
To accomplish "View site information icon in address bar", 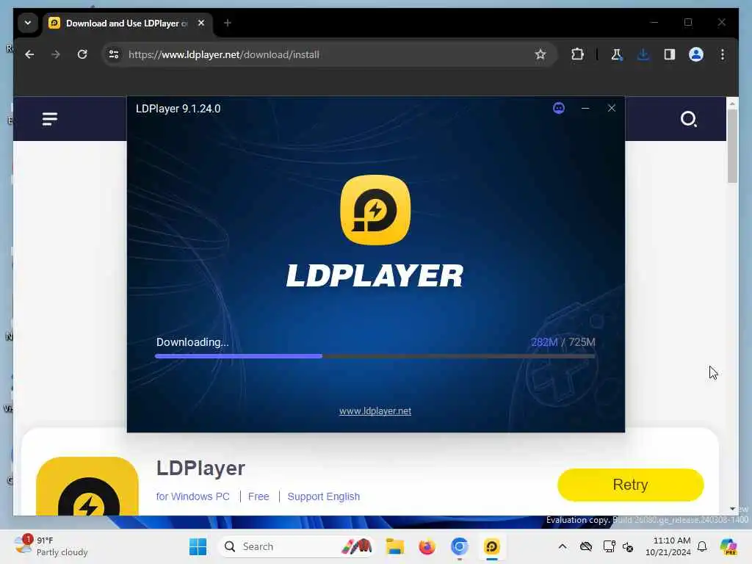I will [114, 54].
